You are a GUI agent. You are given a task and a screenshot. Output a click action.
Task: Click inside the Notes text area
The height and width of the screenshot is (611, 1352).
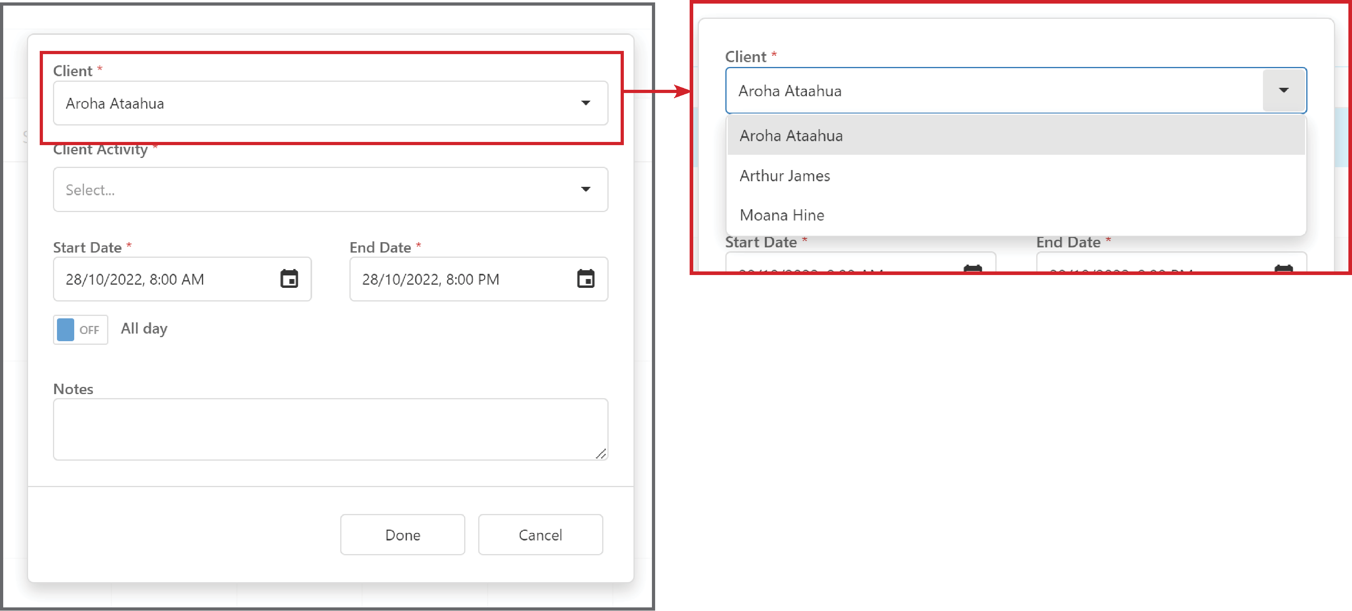coord(331,429)
